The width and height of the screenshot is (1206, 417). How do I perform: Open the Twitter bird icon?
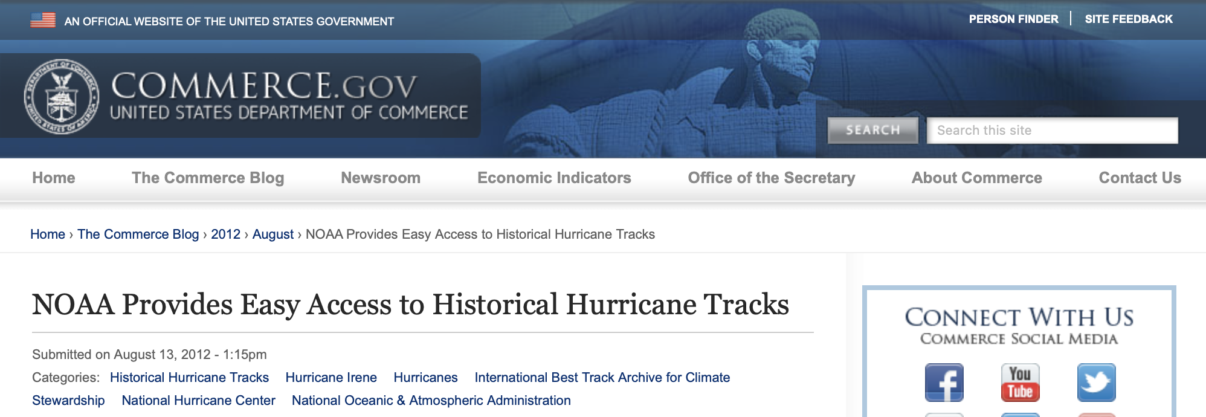click(1096, 383)
